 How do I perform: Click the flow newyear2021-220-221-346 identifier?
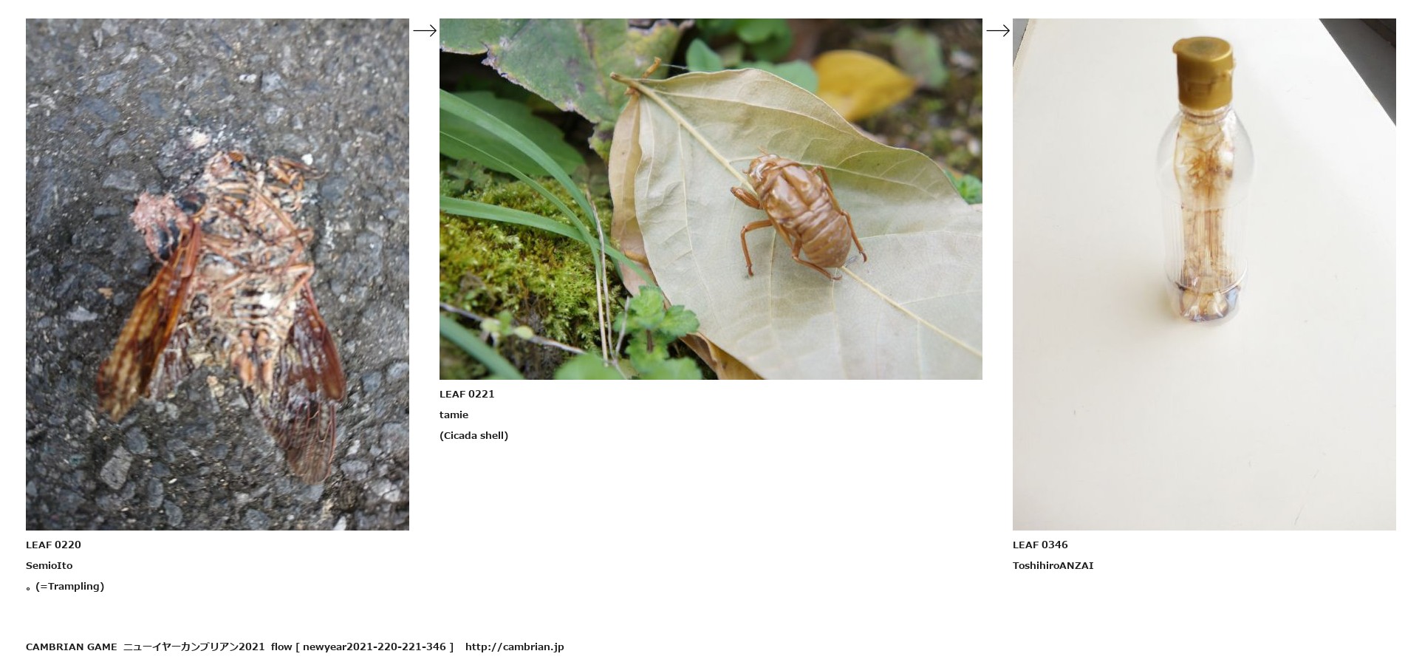tap(362, 647)
